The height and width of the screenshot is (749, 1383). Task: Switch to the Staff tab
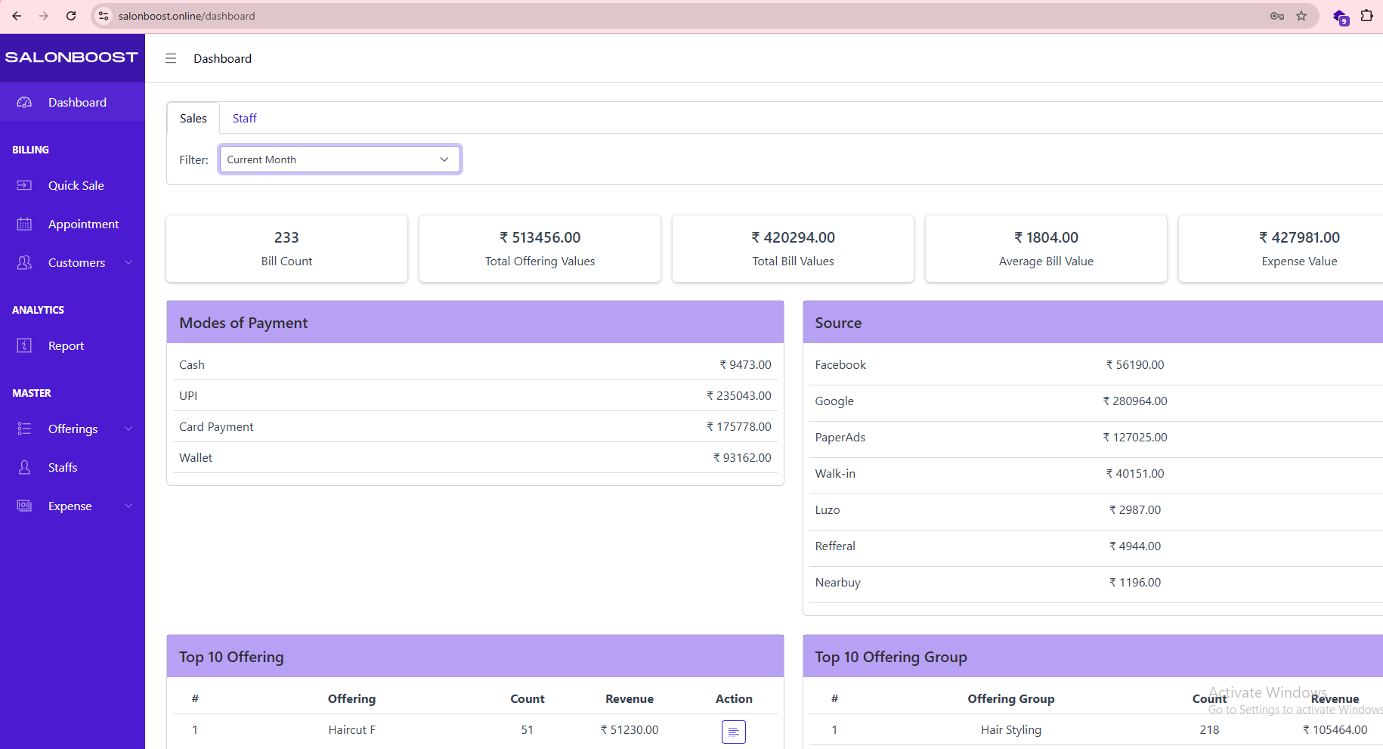point(244,118)
